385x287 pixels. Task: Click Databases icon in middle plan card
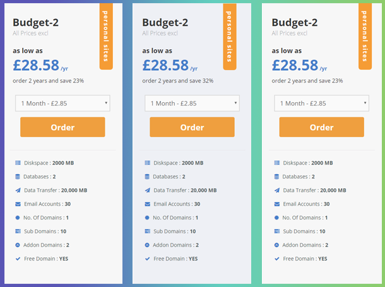147,177
